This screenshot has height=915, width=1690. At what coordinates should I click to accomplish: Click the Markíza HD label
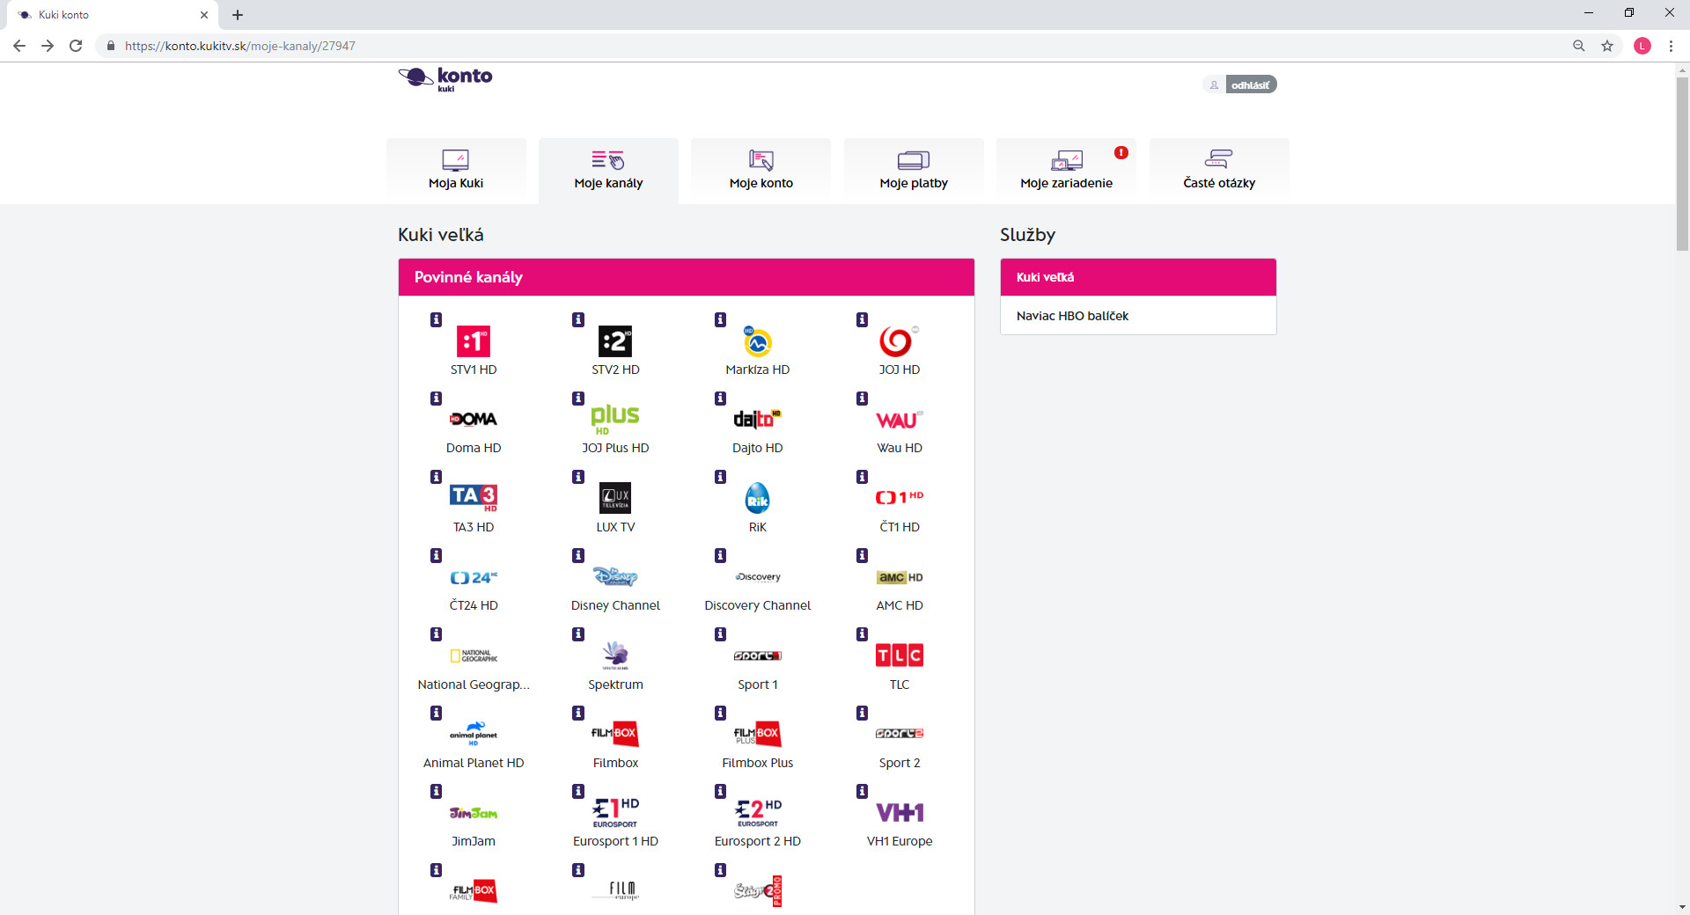[758, 370]
